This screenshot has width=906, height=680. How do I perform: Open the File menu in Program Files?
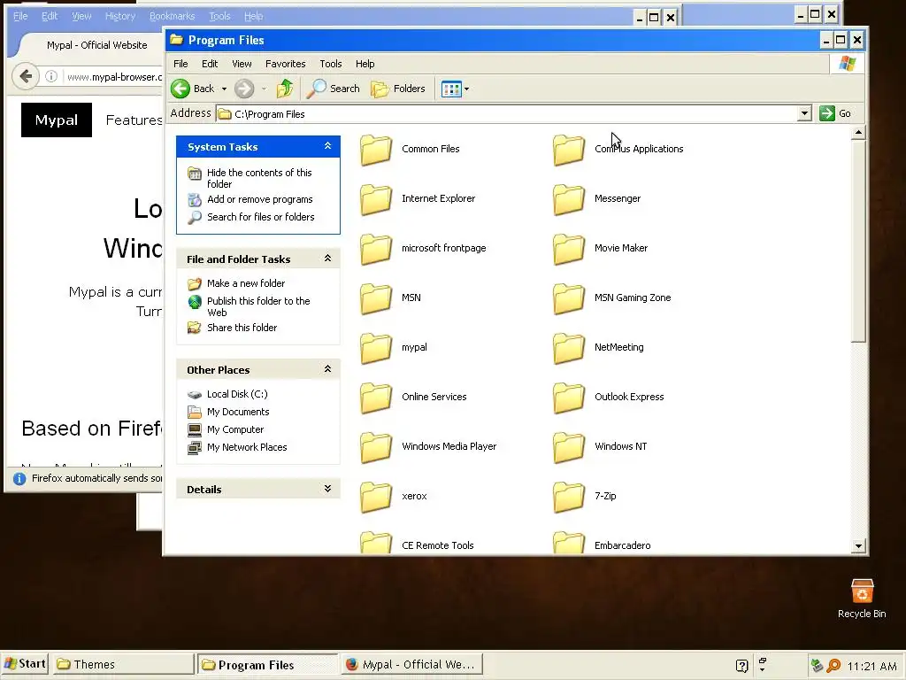180,64
